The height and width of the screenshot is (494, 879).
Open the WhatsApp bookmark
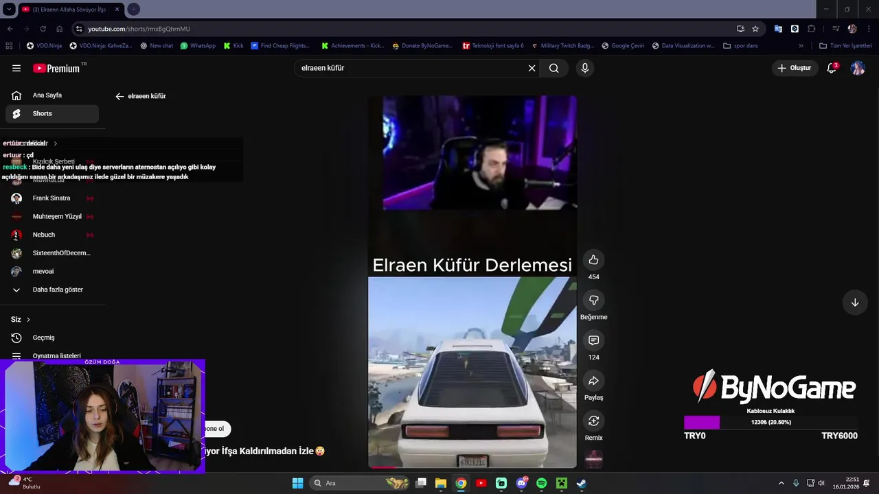point(198,46)
